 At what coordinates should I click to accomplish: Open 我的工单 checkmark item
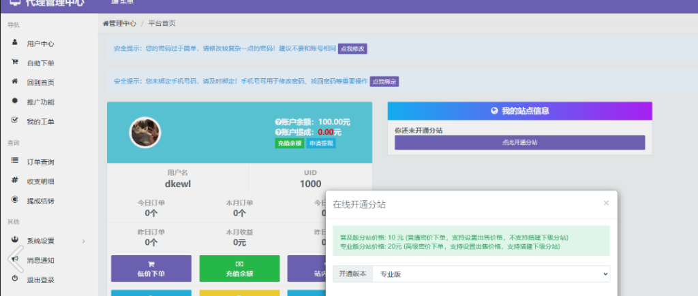(x=40, y=122)
